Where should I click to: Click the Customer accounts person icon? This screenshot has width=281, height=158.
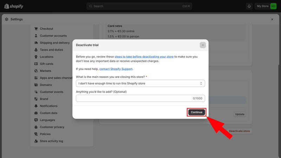(x=36, y=36)
